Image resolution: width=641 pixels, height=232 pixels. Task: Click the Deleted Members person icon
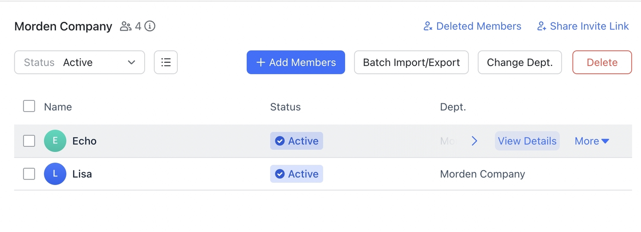click(428, 26)
